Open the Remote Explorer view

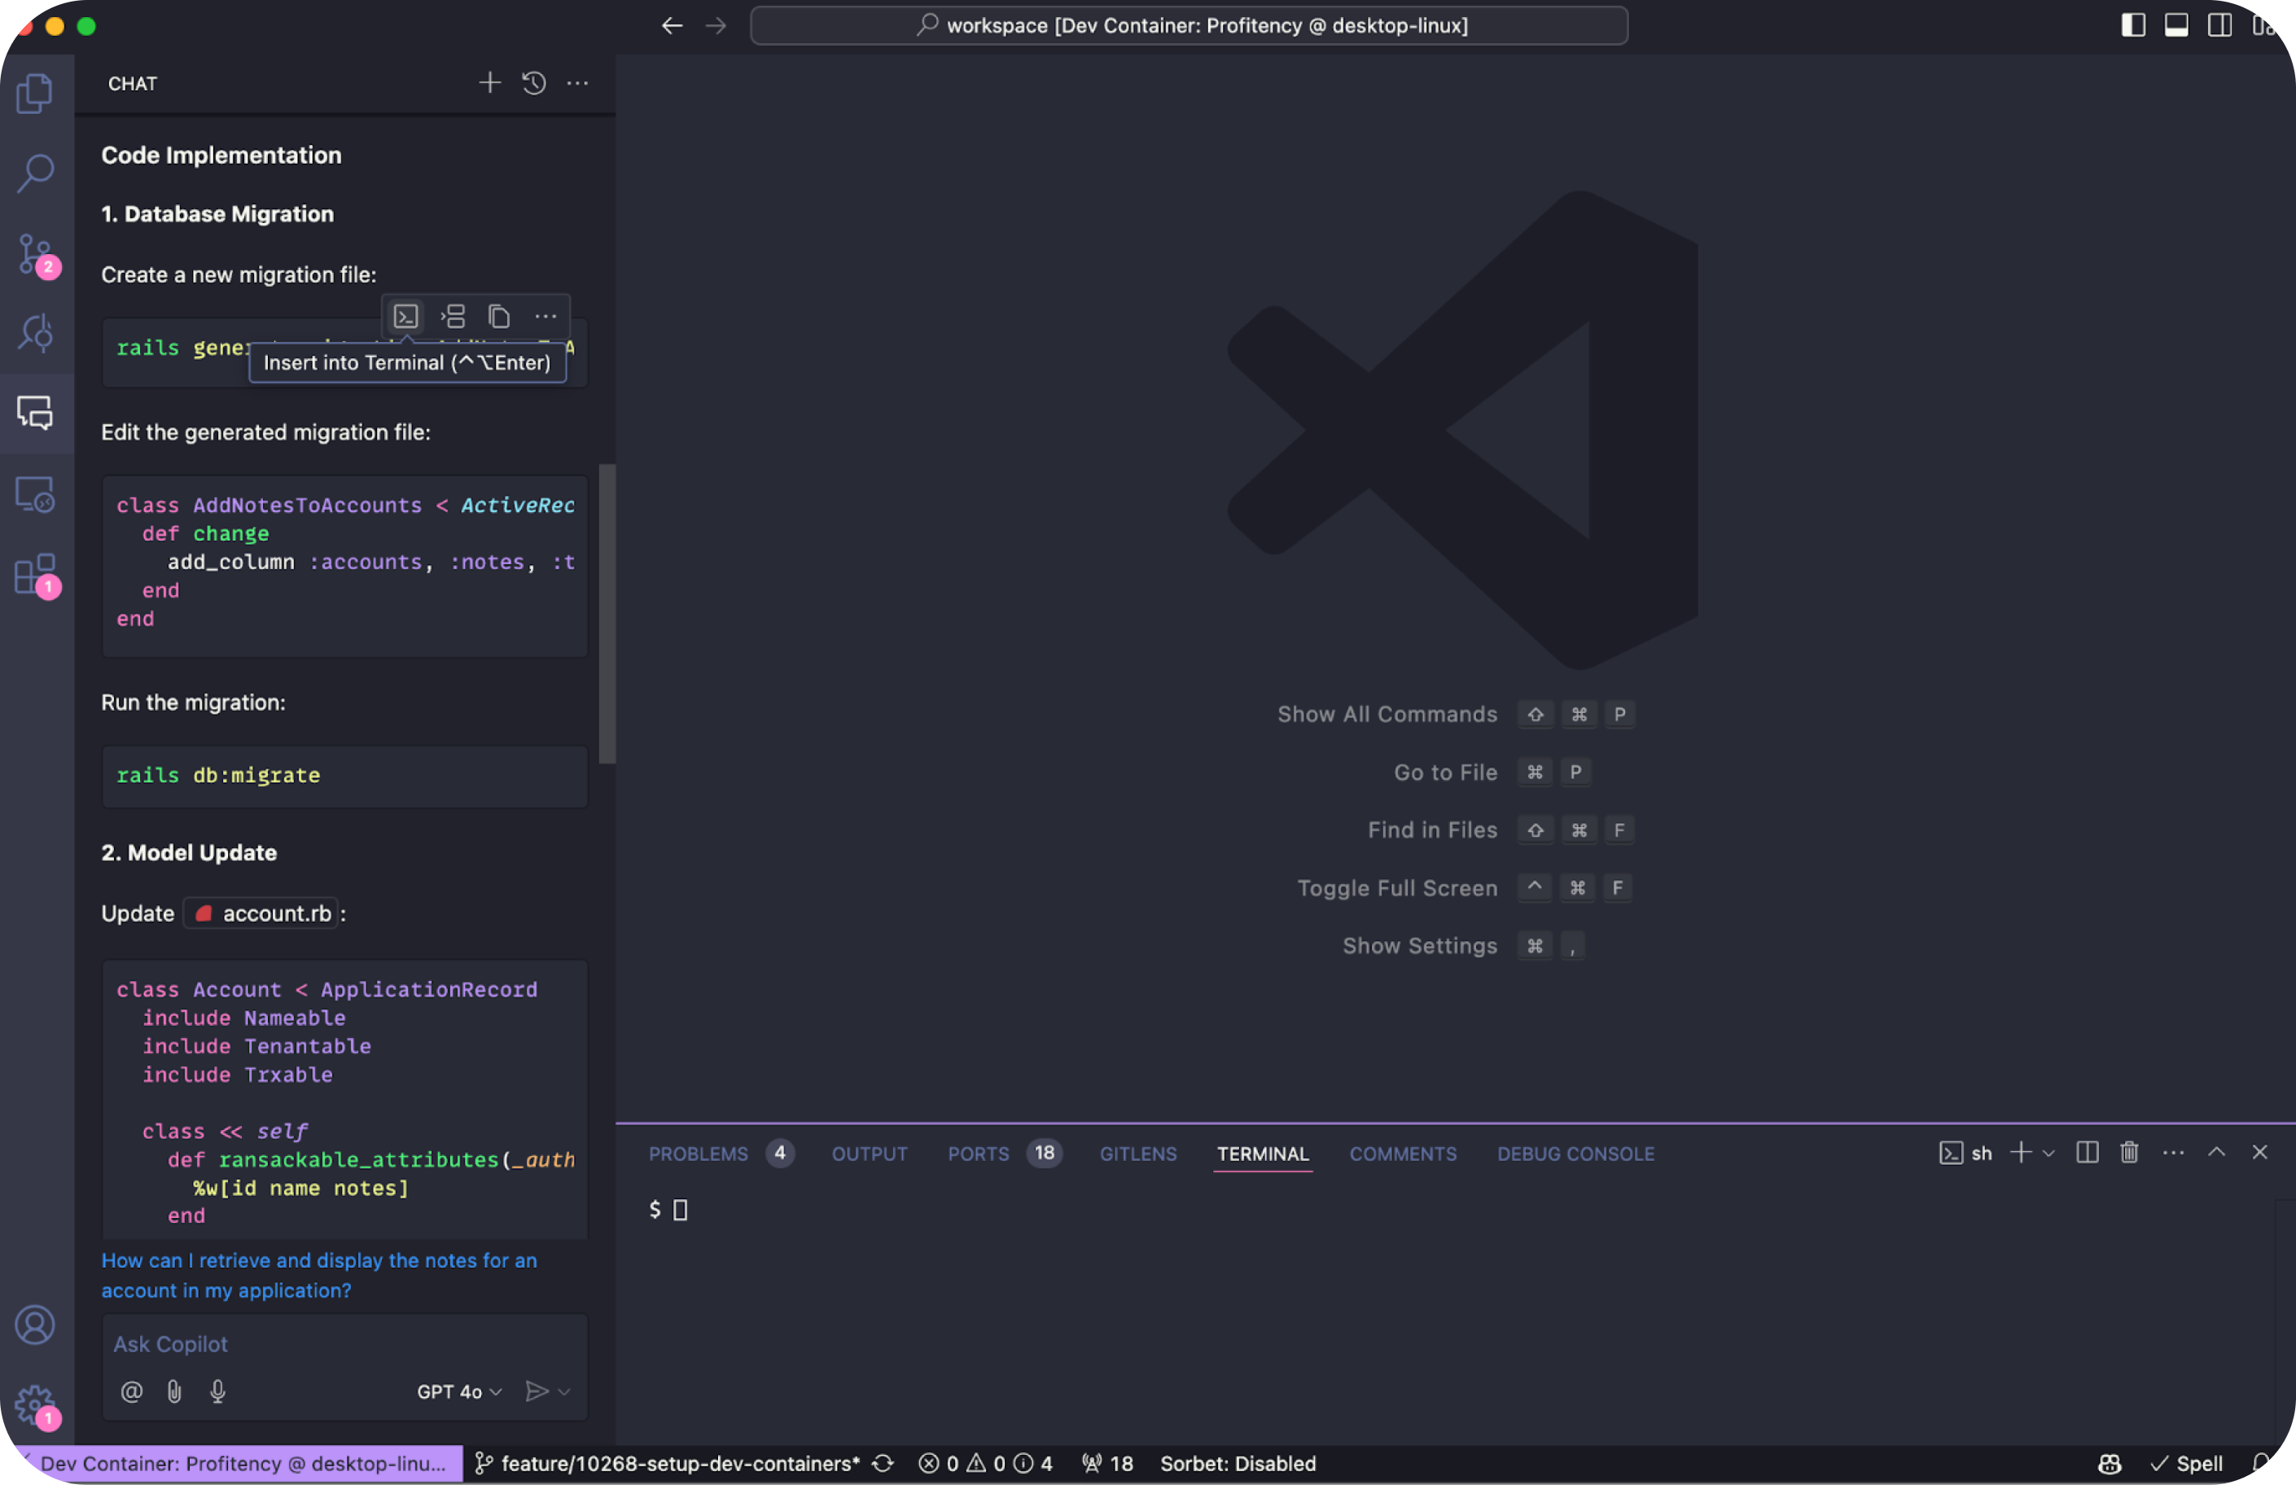[36, 495]
